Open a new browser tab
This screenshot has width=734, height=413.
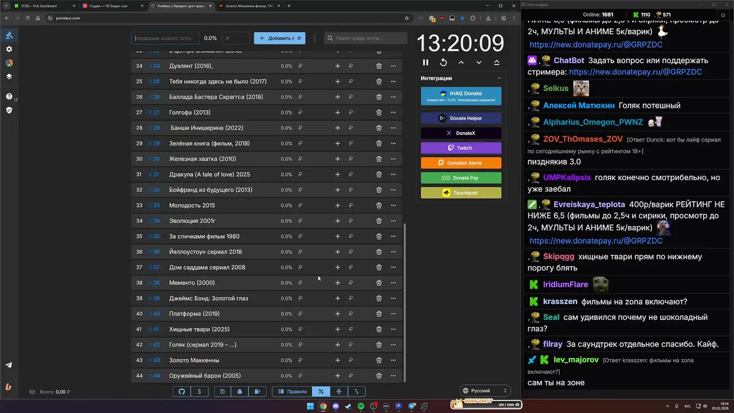(289, 6)
